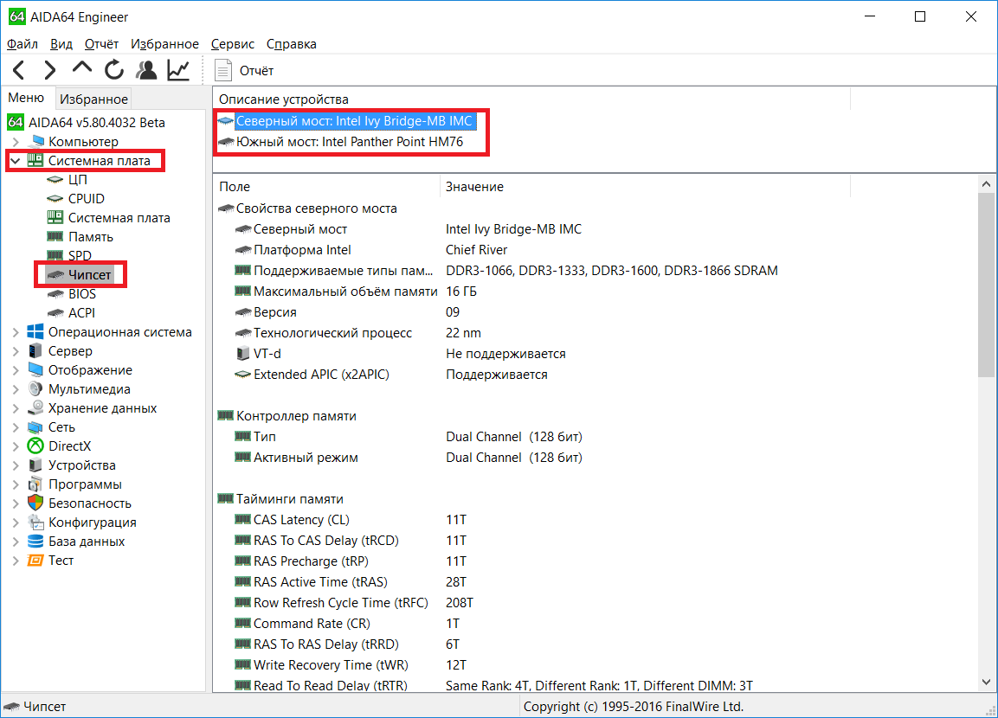Go up one level with Up arrow
This screenshot has width=998, height=718.
coord(82,69)
